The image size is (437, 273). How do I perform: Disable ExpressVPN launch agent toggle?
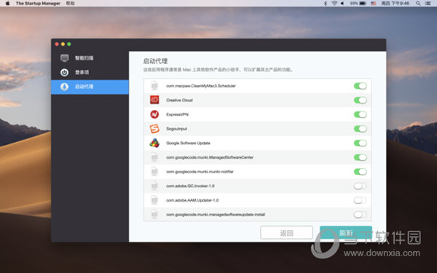361,114
